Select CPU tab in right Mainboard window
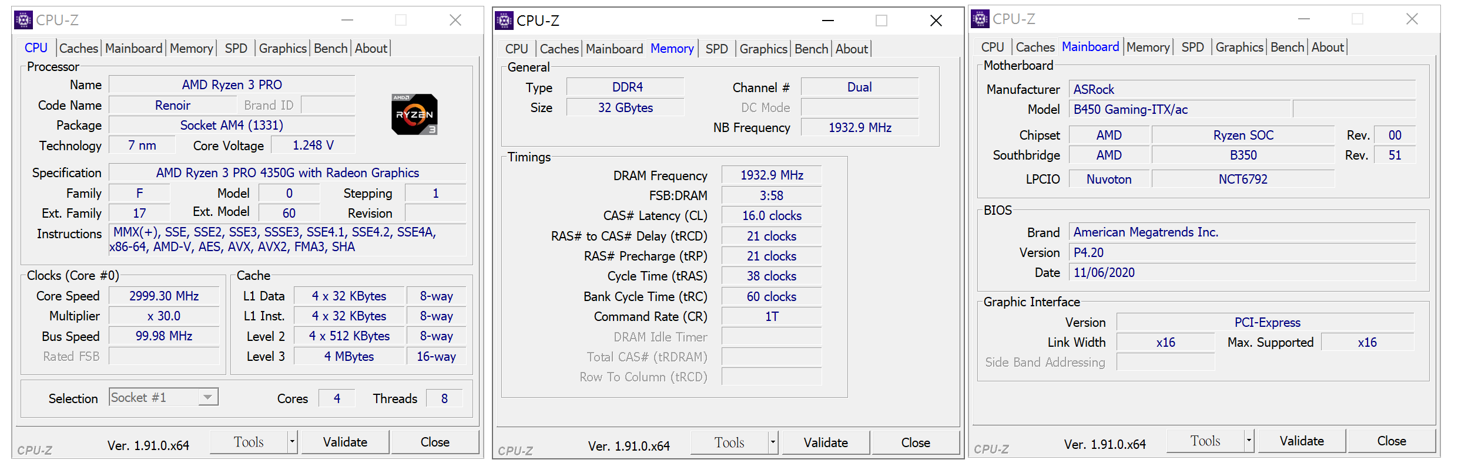Screen dimensions: 1458x470 993,47
